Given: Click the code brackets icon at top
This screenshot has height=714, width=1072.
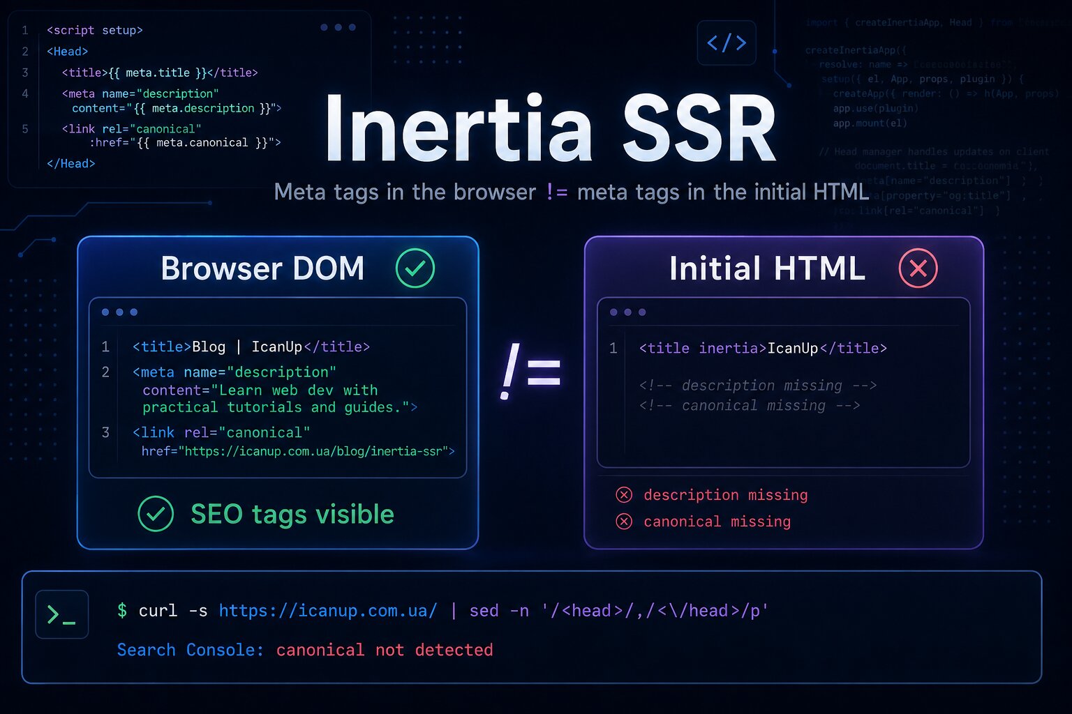Looking at the screenshot, I should (x=727, y=43).
